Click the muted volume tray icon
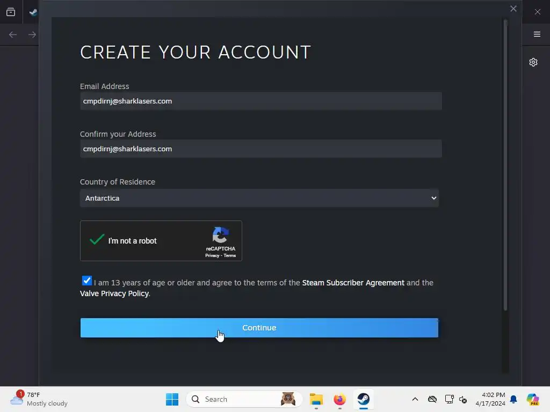 463,399
